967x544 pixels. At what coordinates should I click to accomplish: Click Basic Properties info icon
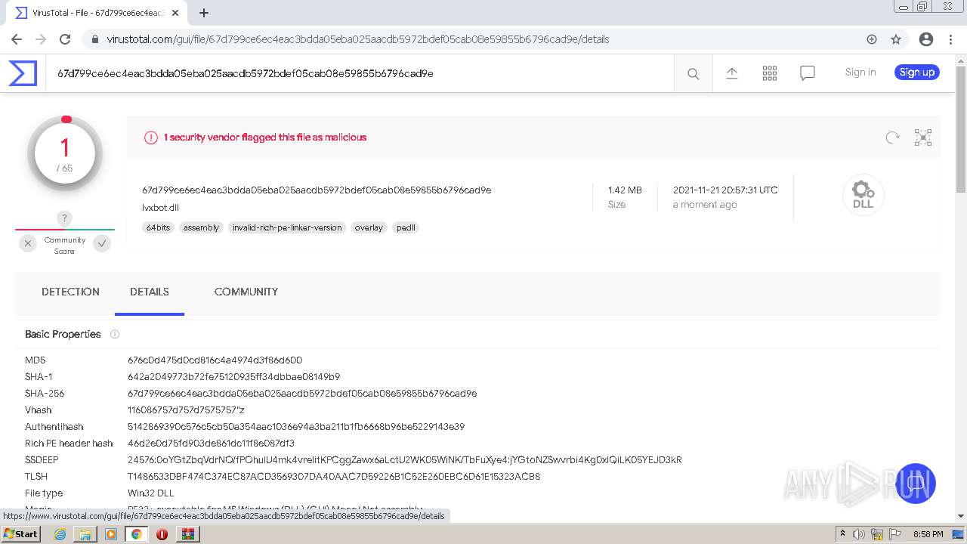[x=115, y=334]
